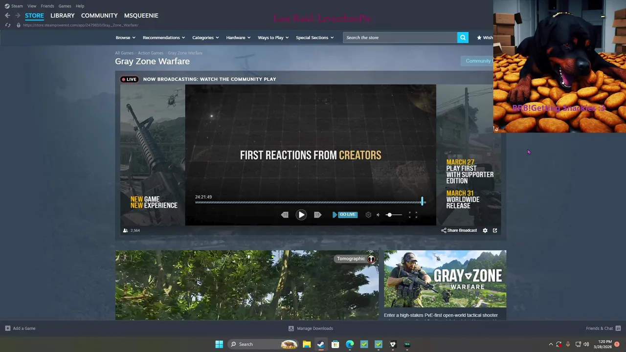Click the viewers count icon under the broadcast
This screenshot has height=352, width=626.
125,230
